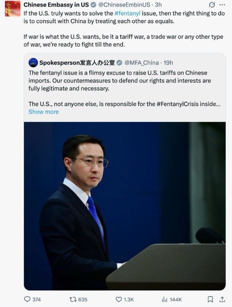This screenshot has height=307, width=232.
Task: Share the tweet using the upload icon
Action: pos(222,299)
